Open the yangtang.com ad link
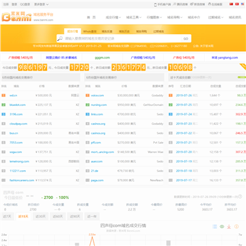Viewport: 246px width, 246px height. coord(225,57)
